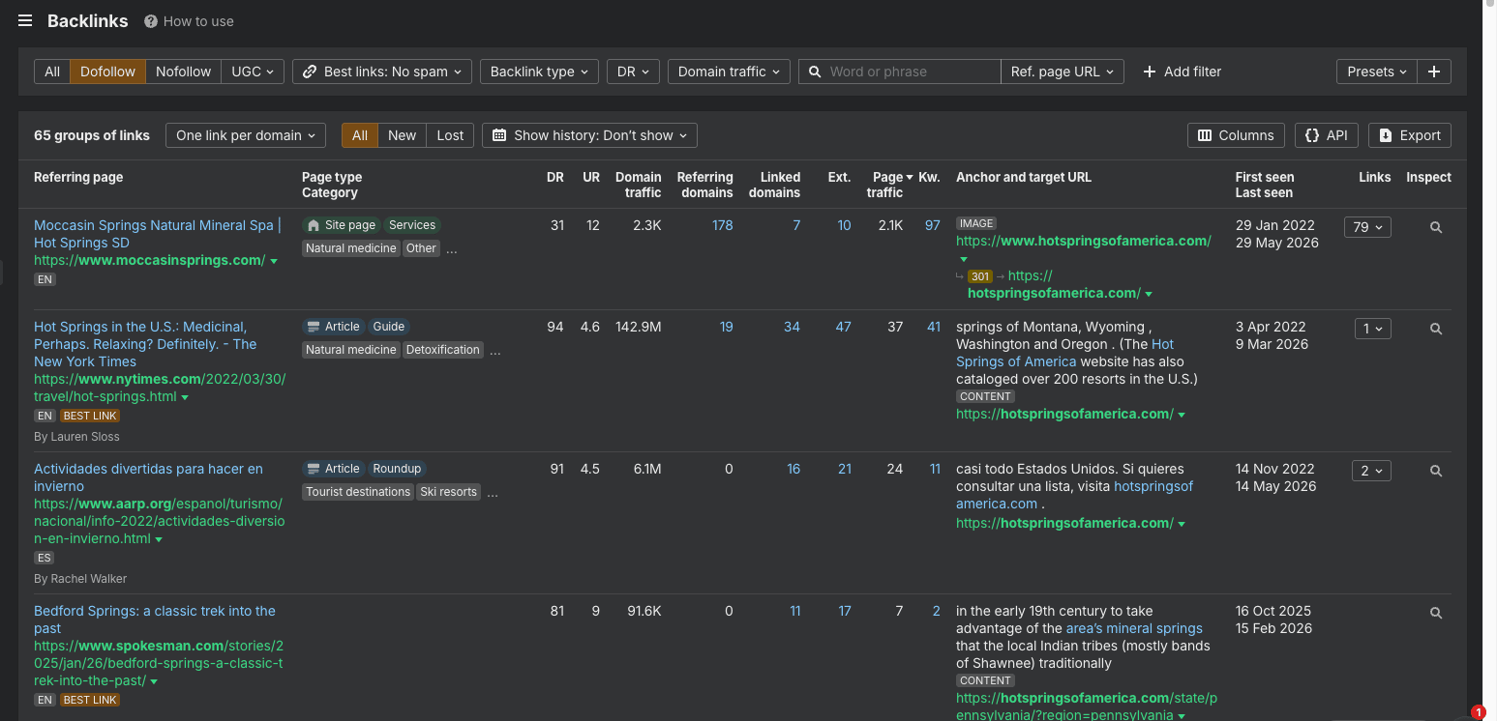Open the Columns settings
1497x721 pixels.
click(x=1236, y=135)
